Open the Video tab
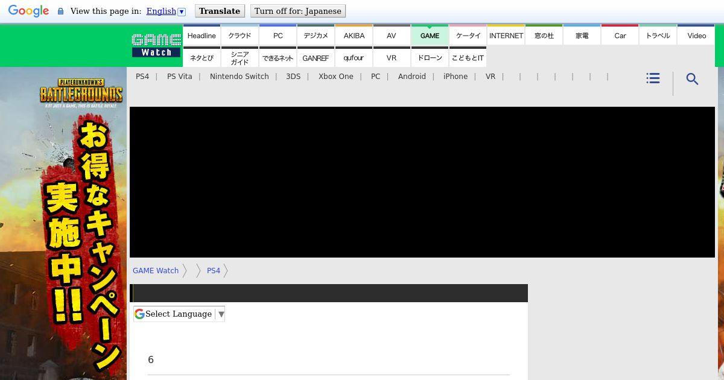This screenshot has width=724, height=380. coord(696,34)
